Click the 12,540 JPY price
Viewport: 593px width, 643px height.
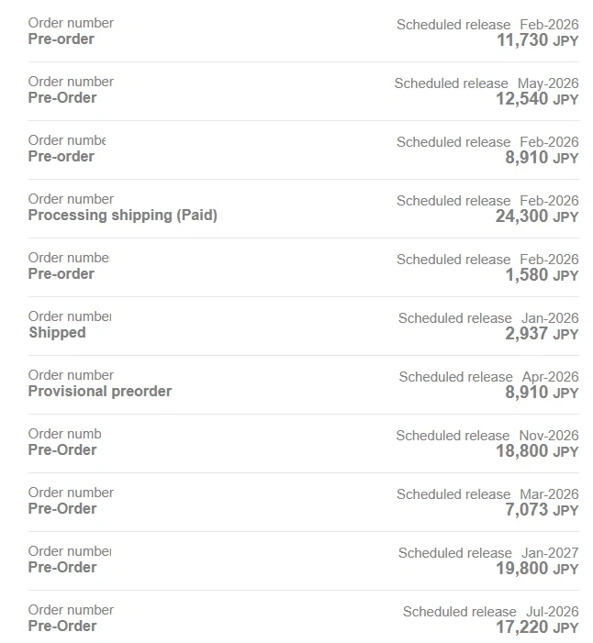[x=537, y=99]
